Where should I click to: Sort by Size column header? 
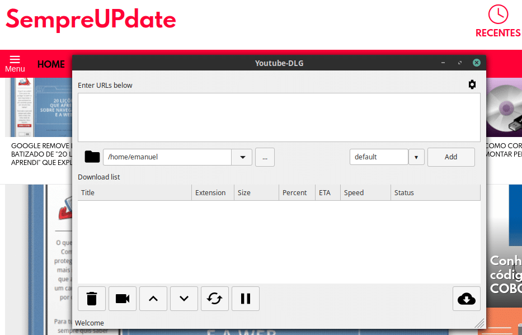click(x=256, y=192)
